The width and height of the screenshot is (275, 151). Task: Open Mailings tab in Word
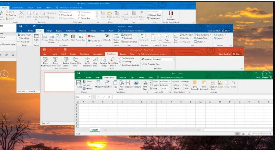(x=82, y=31)
